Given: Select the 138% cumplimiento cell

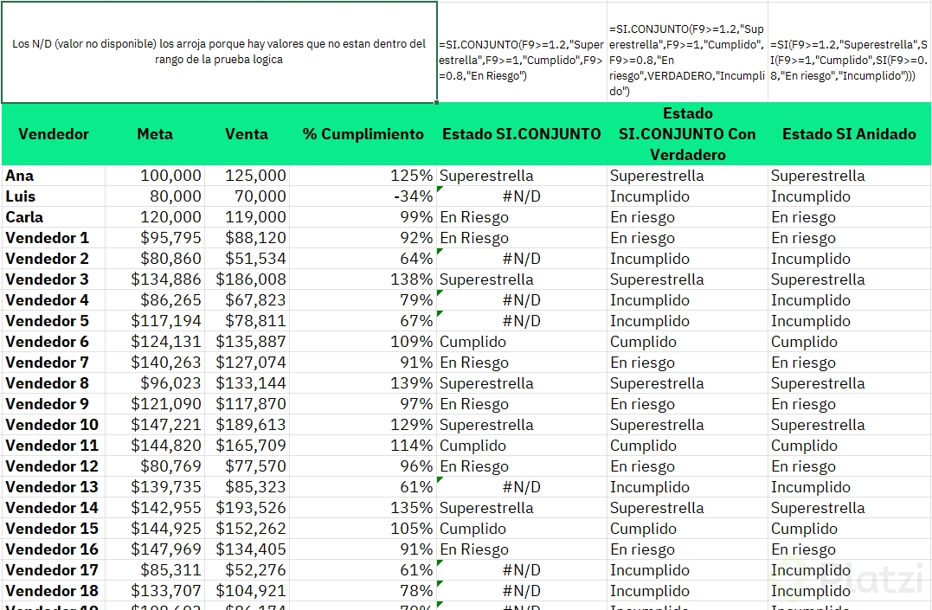Looking at the screenshot, I should click(x=363, y=279).
